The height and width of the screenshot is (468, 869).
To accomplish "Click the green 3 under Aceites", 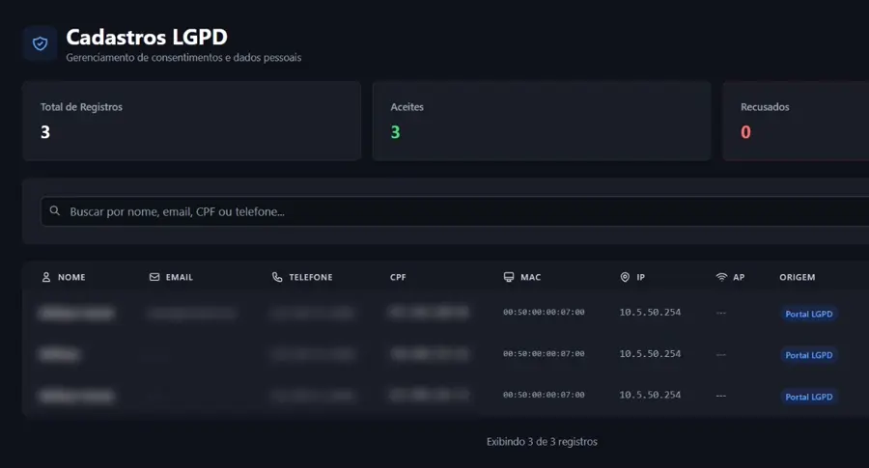I will tap(395, 132).
